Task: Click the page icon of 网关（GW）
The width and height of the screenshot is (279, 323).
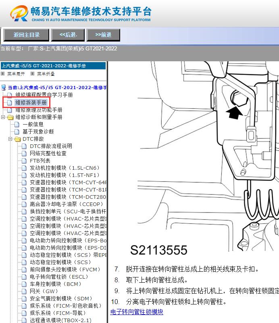Action: point(24,291)
